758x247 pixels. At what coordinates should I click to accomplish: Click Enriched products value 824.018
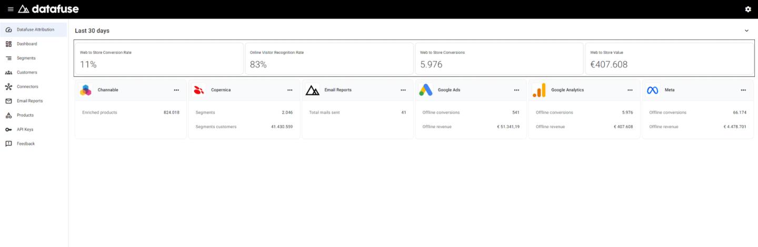[x=172, y=112]
